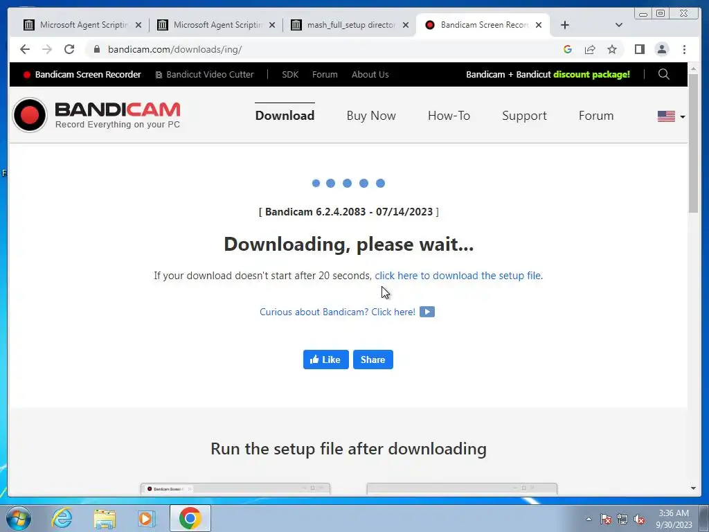
Task: Open the Buy Now menu item
Action: (371, 116)
